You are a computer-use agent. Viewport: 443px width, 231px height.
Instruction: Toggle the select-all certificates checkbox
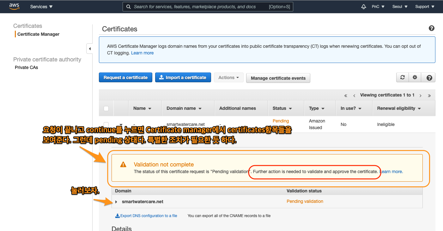click(x=106, y=109)
